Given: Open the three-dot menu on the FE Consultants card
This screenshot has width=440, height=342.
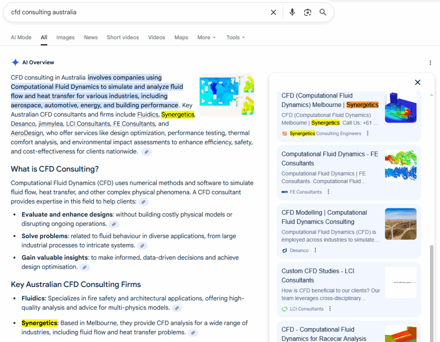Looking at the screenshot, I should (x=328, y=192).
